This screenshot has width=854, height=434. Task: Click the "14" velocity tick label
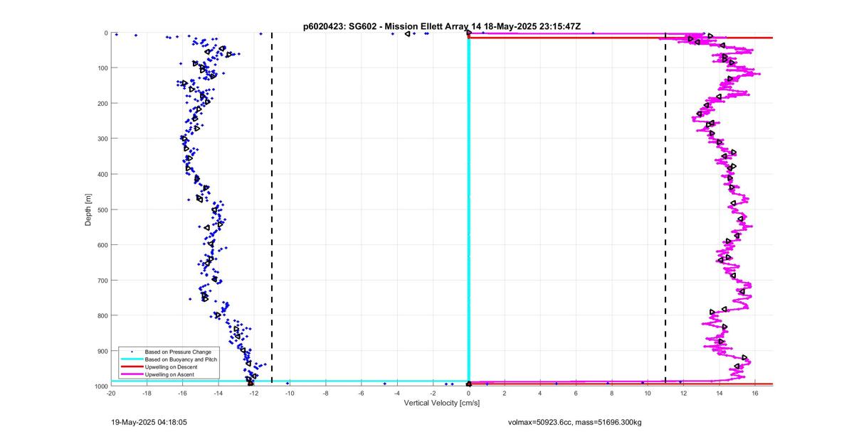[x=719, y=392]
